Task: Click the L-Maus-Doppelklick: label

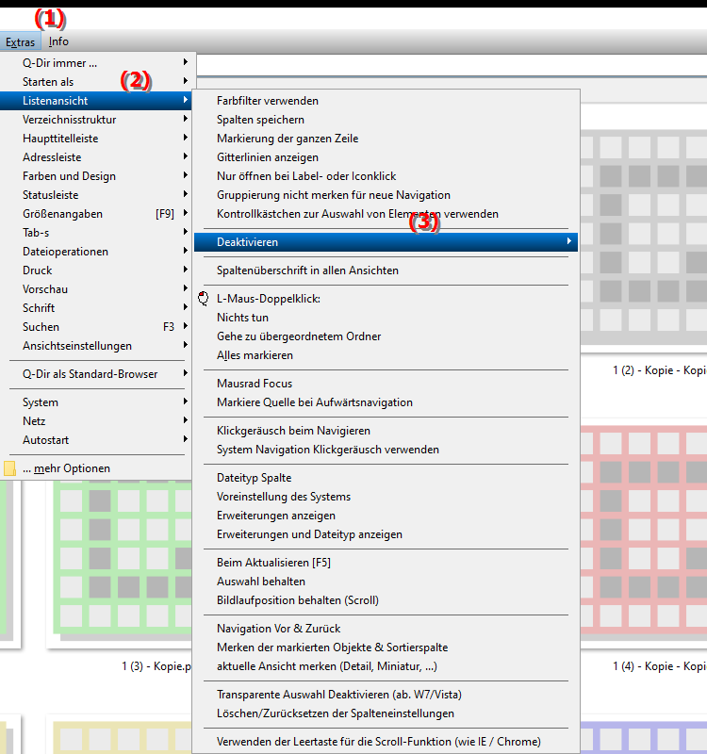Action: 269,299
